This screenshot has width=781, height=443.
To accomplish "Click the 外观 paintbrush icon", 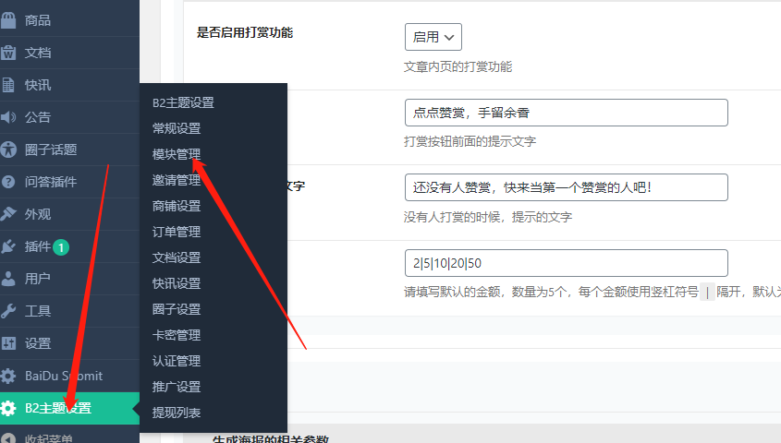I will pyautogui.click(x=9, y=214).
